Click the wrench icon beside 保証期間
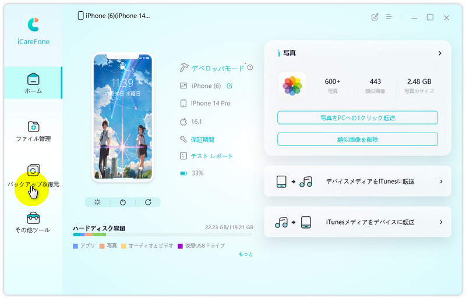This screenshot has width=466, height=299. point(183,139)
